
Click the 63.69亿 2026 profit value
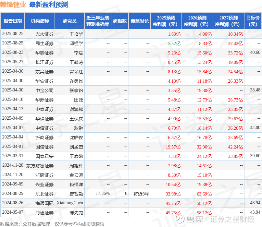coord(204,194)
